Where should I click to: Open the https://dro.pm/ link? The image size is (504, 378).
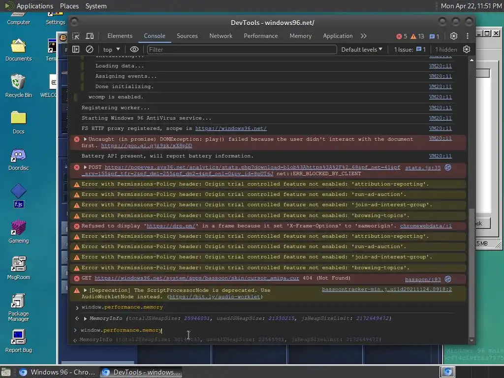(171, 225)
